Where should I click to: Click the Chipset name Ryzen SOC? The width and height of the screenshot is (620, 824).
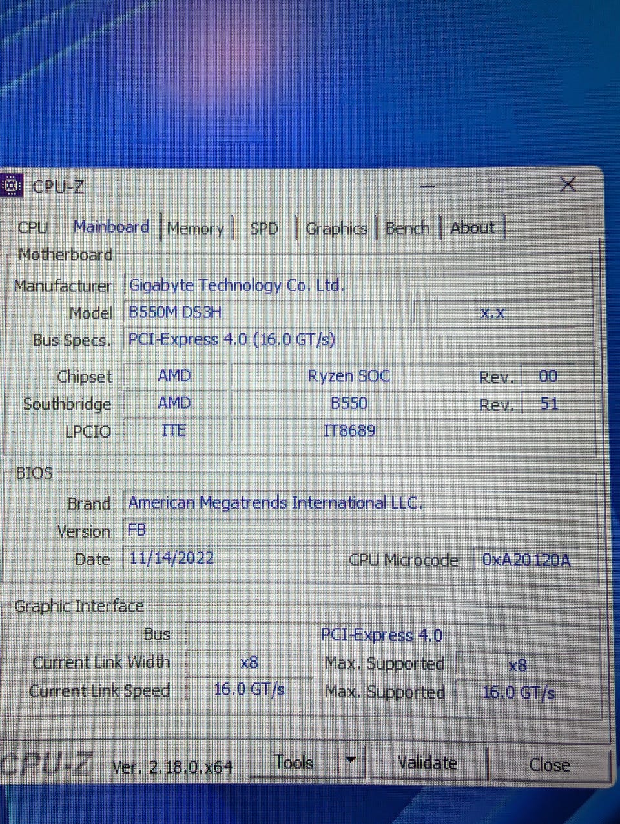[349, 376]
